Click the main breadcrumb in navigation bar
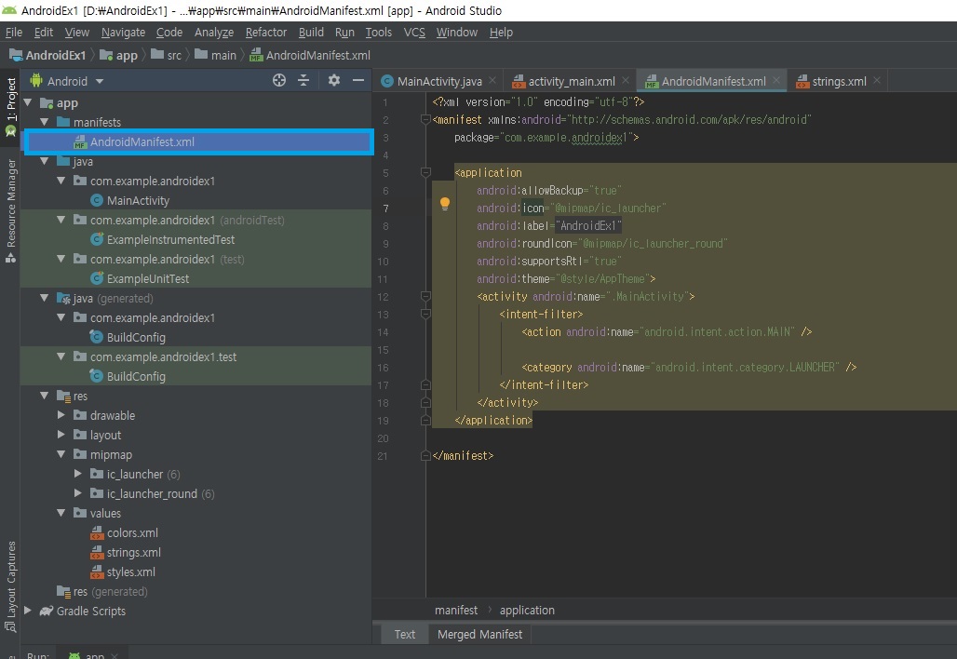The image size is (957, 659). tap(215, 56)
